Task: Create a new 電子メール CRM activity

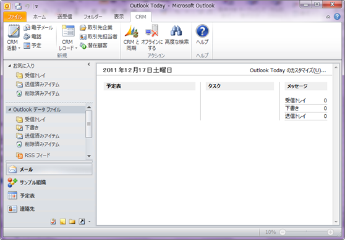Action: [x=38, y=27]
